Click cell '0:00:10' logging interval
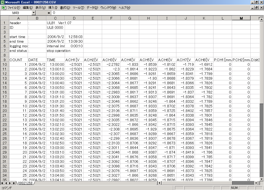 [x=74, y=46]
